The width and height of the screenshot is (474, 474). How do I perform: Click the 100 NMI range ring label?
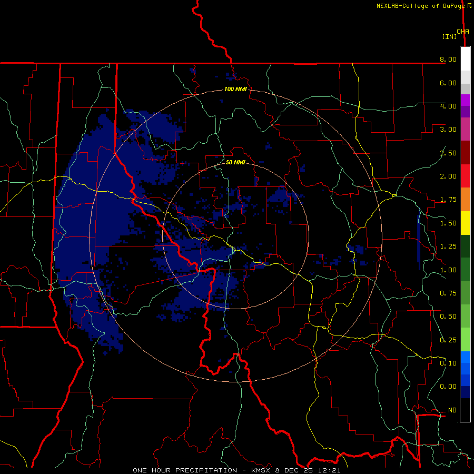point(235,89)
